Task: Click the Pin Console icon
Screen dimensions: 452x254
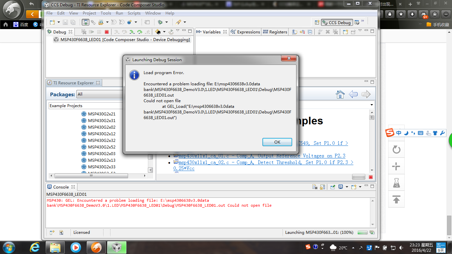Action: tap(333, 187)
